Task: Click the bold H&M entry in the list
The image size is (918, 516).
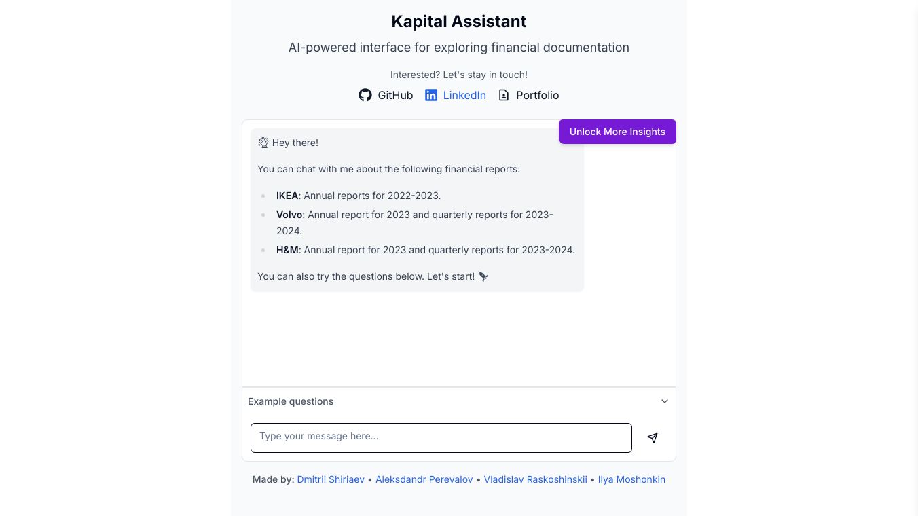Action: 287,250
